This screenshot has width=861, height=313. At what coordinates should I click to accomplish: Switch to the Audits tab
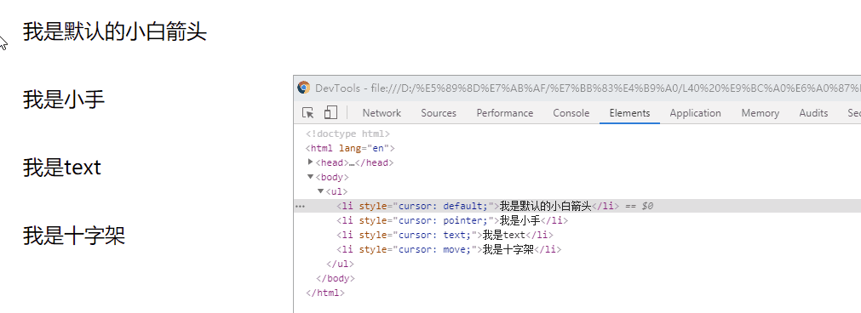[x=813, y=113]
